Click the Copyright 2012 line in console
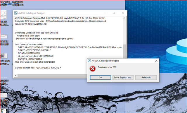 tap(60, 21)
